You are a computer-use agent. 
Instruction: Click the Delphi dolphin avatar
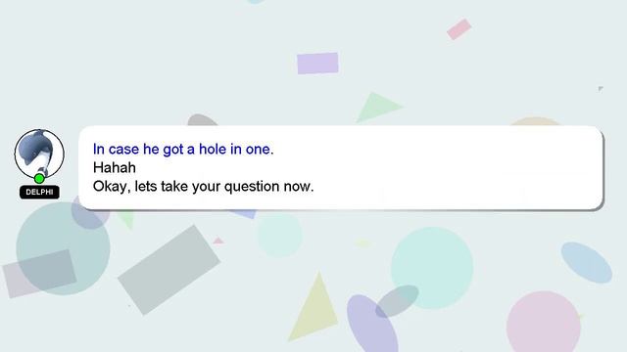pyautogui.click(x=39, y=154)
